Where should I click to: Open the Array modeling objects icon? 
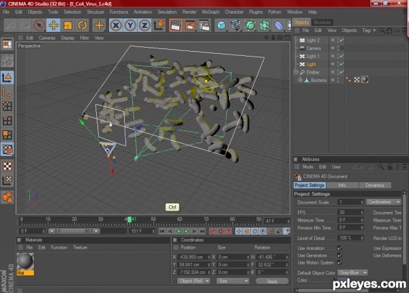[264, 25]
